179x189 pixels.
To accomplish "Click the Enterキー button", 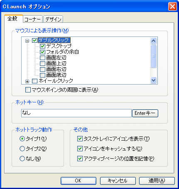I will [x=145, y=113].
